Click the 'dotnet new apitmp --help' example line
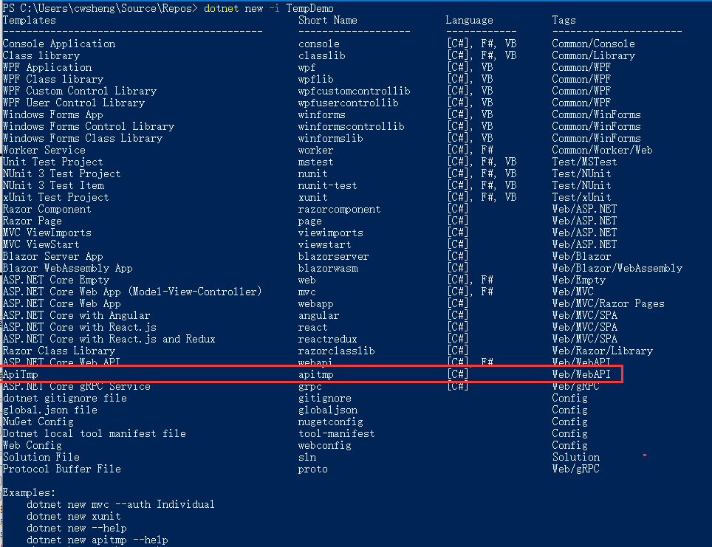 (x=97, y=540)
